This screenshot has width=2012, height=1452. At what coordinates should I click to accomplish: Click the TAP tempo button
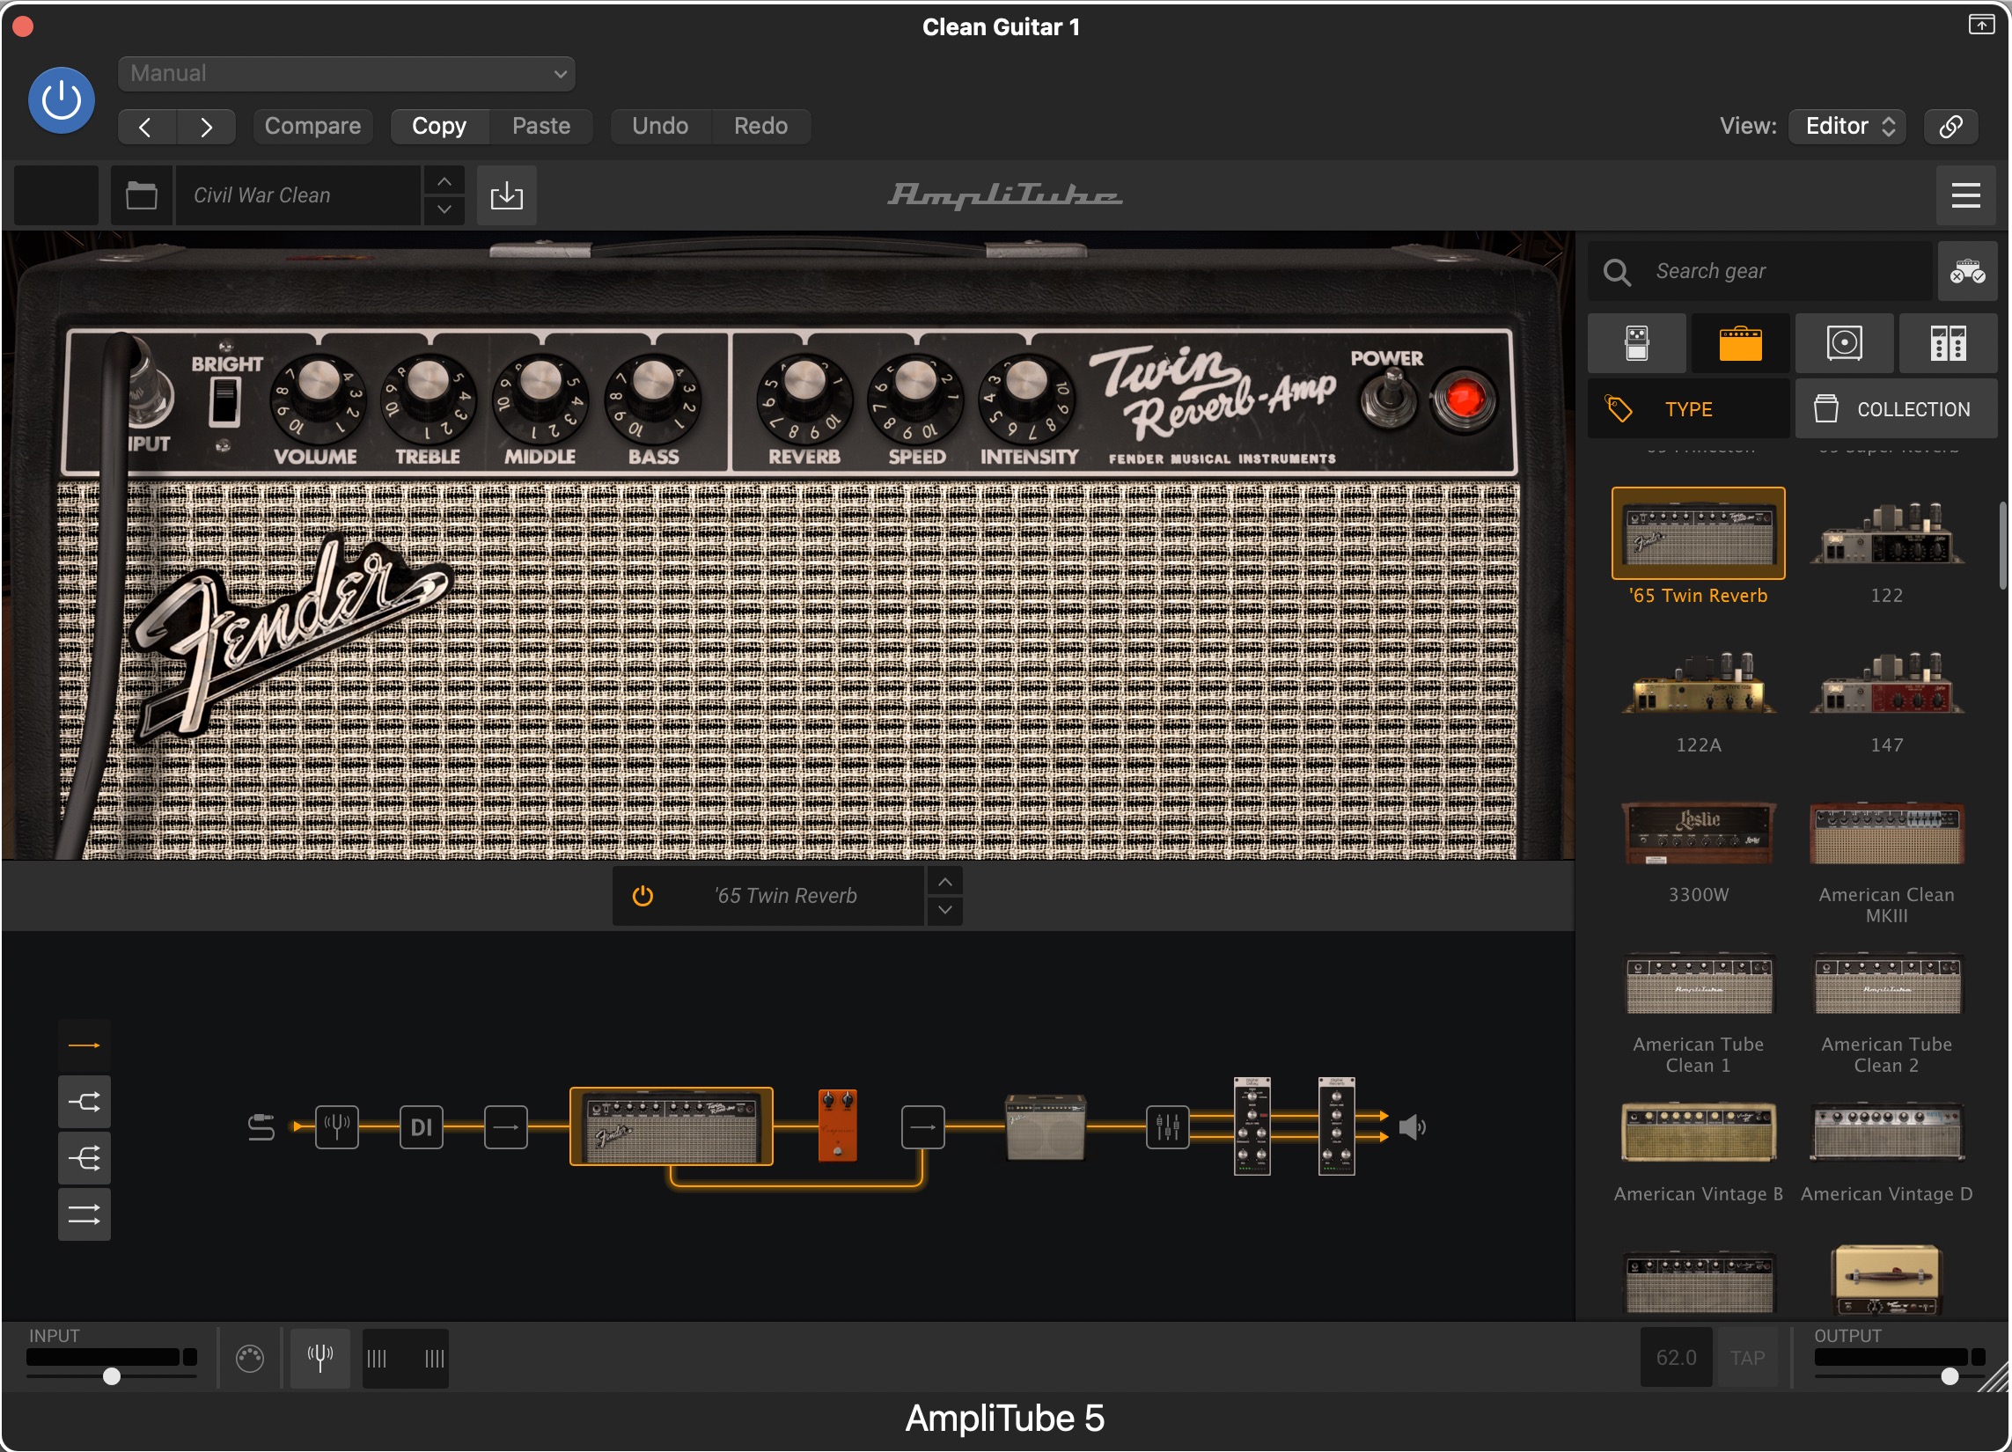(x=1748, y=1358)
